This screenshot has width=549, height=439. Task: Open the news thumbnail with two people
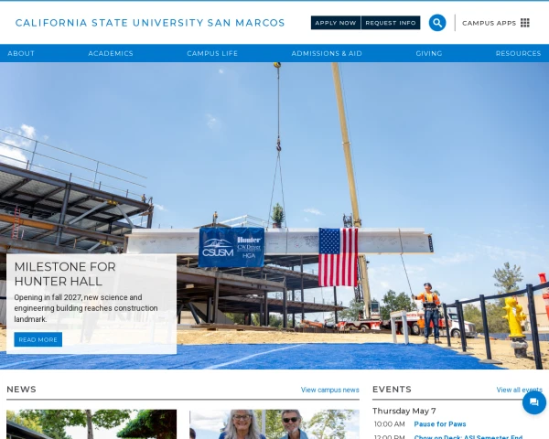click(274, 424)
